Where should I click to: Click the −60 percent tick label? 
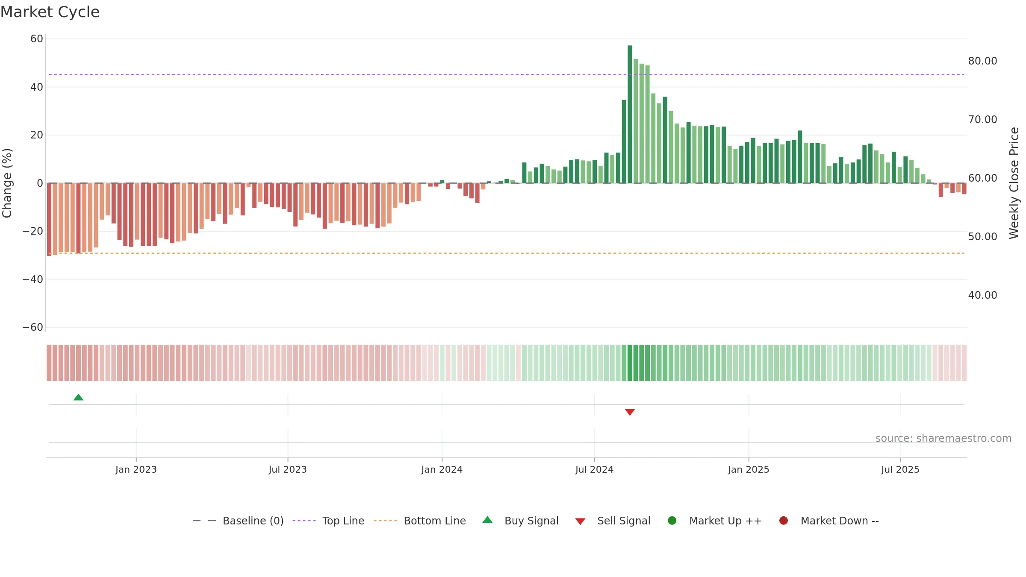point(33,327)
